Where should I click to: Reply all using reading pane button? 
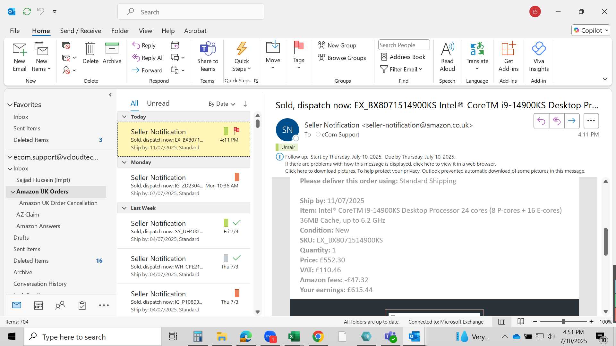coord(557,121)
